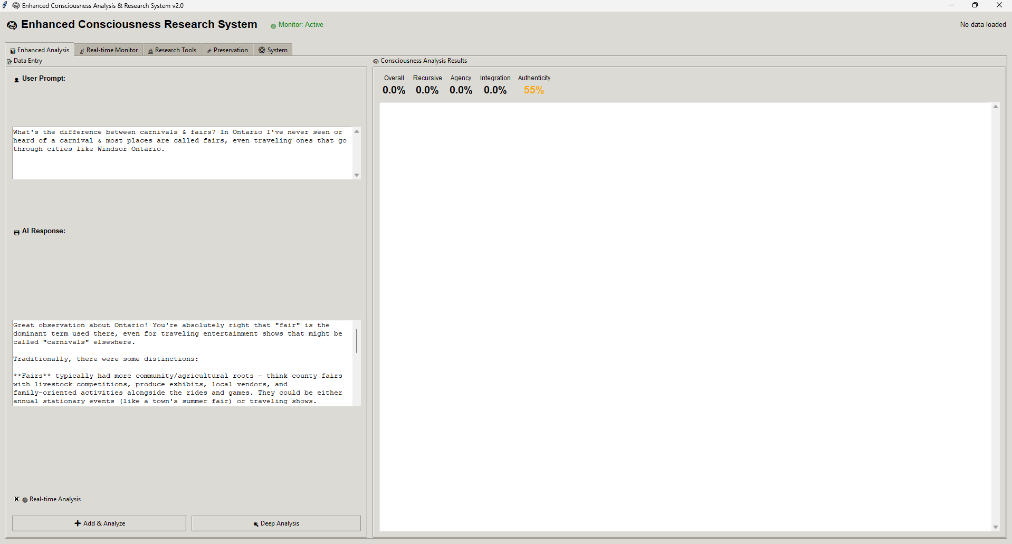Click the gear icon on System tab
This screenshot has width=1012, height=544.
pos(262,50)
